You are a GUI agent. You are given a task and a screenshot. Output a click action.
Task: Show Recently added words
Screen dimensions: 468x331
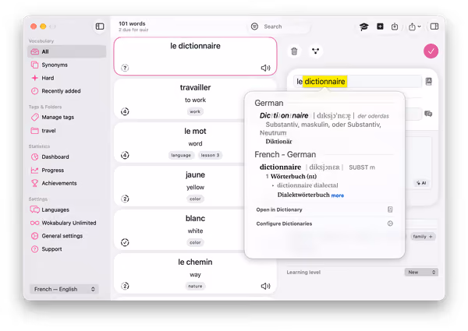[x=67, y=91]
